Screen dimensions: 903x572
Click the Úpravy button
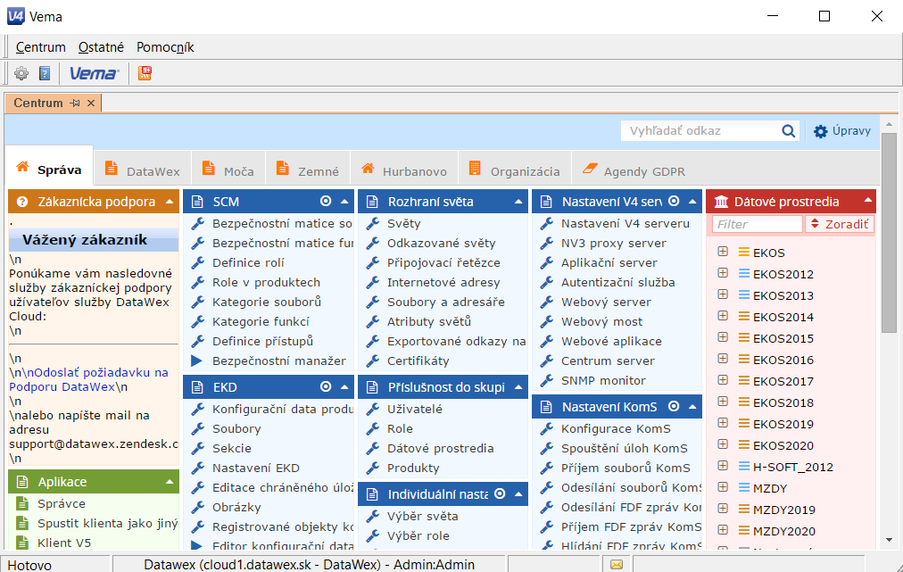pos(842,131)
